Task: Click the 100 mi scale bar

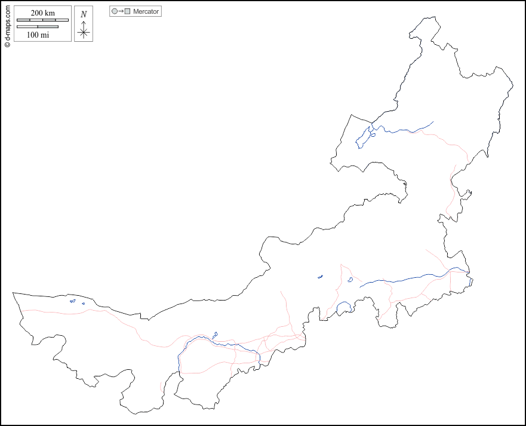Action: pyautogui.click(x=37, y=27)
